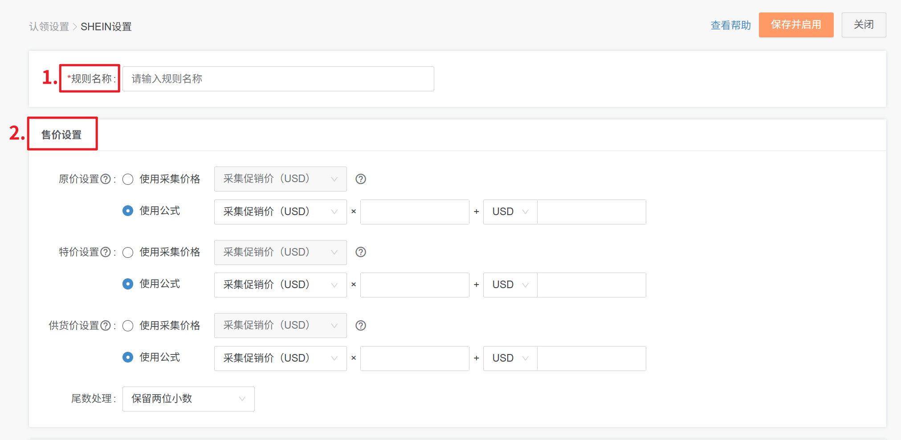Viewport: 901px width, 440px height.
Task: Expand USD currency dropdown in 特价 formula
Action: click(x=510, y=285)
